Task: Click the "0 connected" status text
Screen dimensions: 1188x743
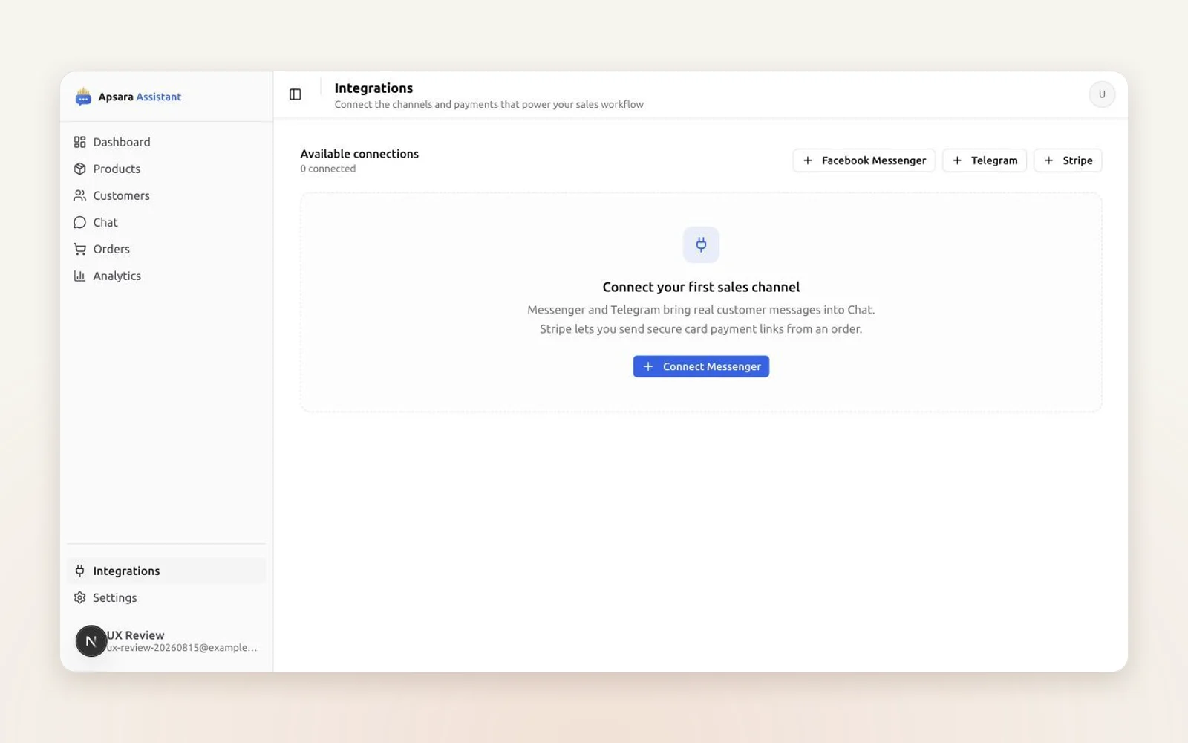Action: point(328,169)
